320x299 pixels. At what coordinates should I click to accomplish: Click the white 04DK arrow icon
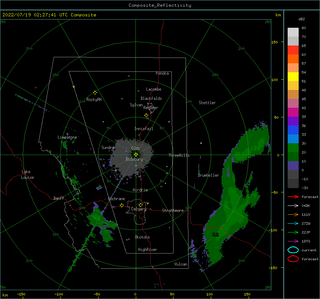point(293,205)
